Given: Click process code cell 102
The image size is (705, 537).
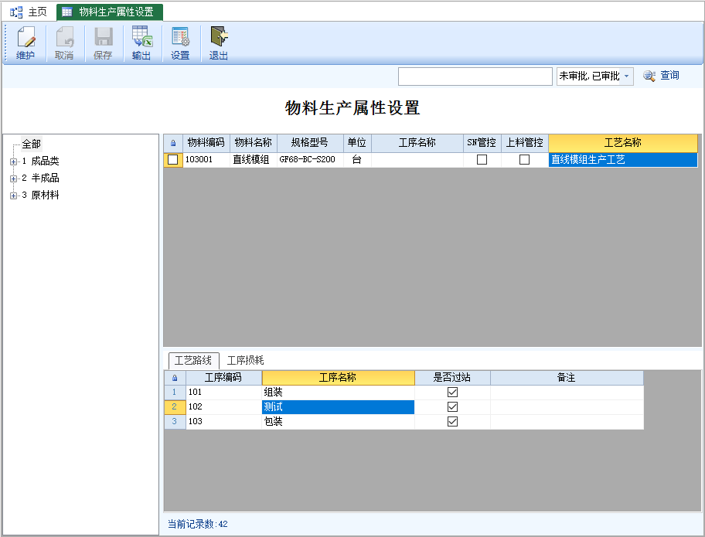Looking at the screenshot, I should [224, 406].
